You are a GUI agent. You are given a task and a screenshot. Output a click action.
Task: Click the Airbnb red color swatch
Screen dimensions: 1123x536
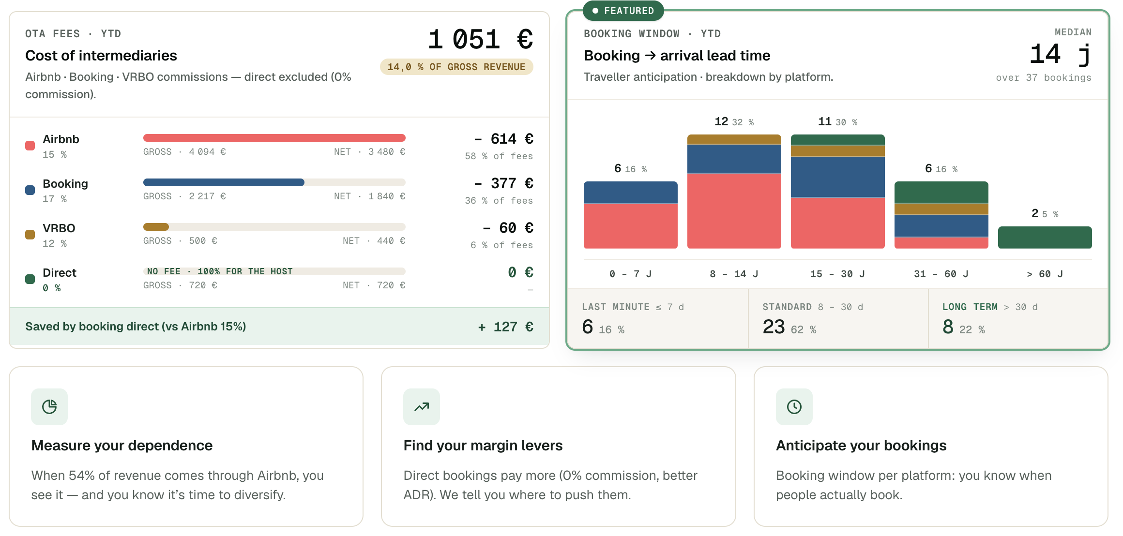[30, 146]
